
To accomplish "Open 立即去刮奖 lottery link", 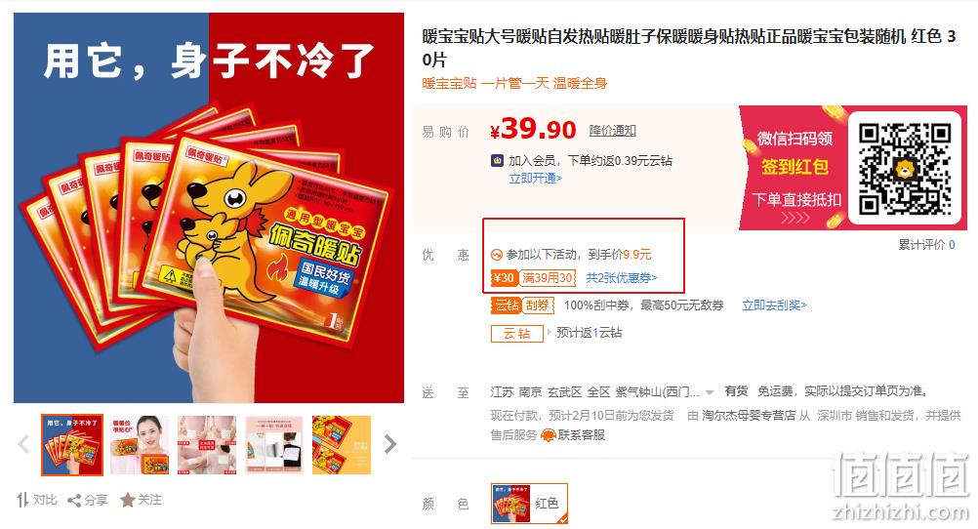I will coord(774,305).
